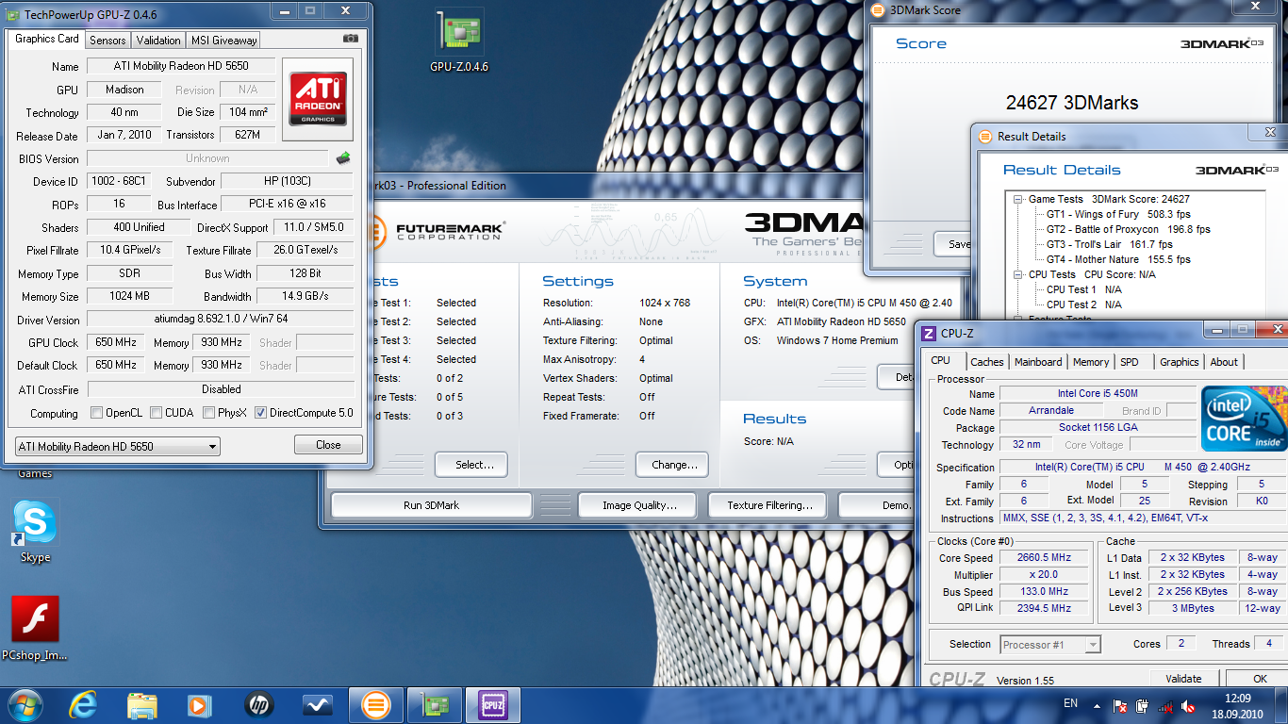Switch to GPU-Z taskbar button
This screenshot has width=1288, height=724.
point(435,705)
